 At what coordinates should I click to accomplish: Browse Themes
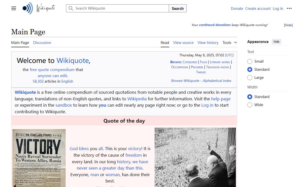coord(201,72)
